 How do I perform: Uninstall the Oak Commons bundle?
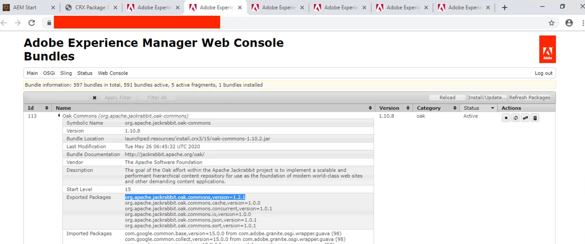point(535,118)
